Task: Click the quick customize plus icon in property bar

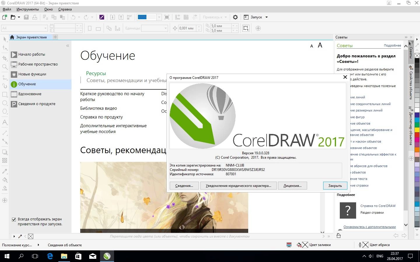Action: 258,28
